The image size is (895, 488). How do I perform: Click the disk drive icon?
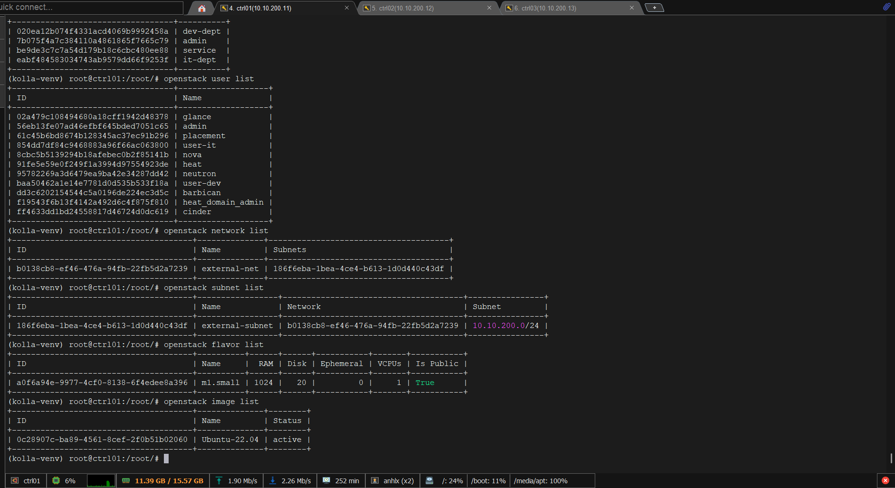click(x=429, y=480)
